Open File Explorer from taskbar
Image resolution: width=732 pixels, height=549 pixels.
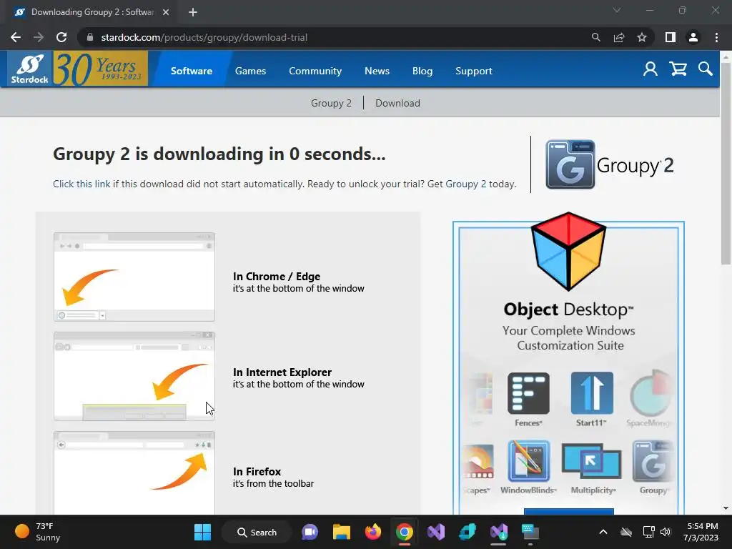(341, 532)
